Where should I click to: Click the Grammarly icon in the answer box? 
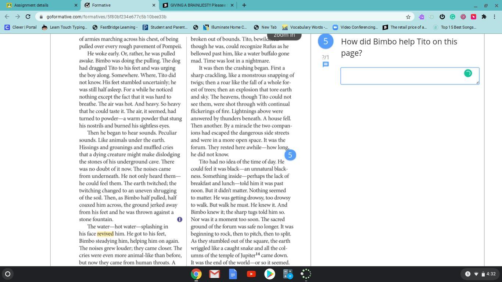tap(468, 73)
